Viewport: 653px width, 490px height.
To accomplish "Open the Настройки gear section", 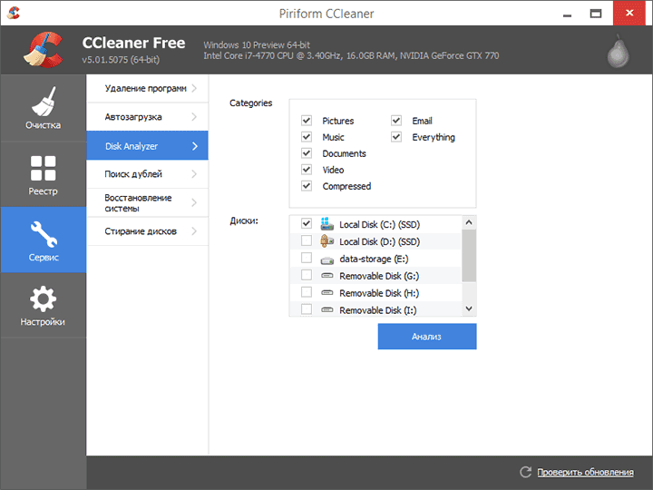I will (x=43, y=306).
